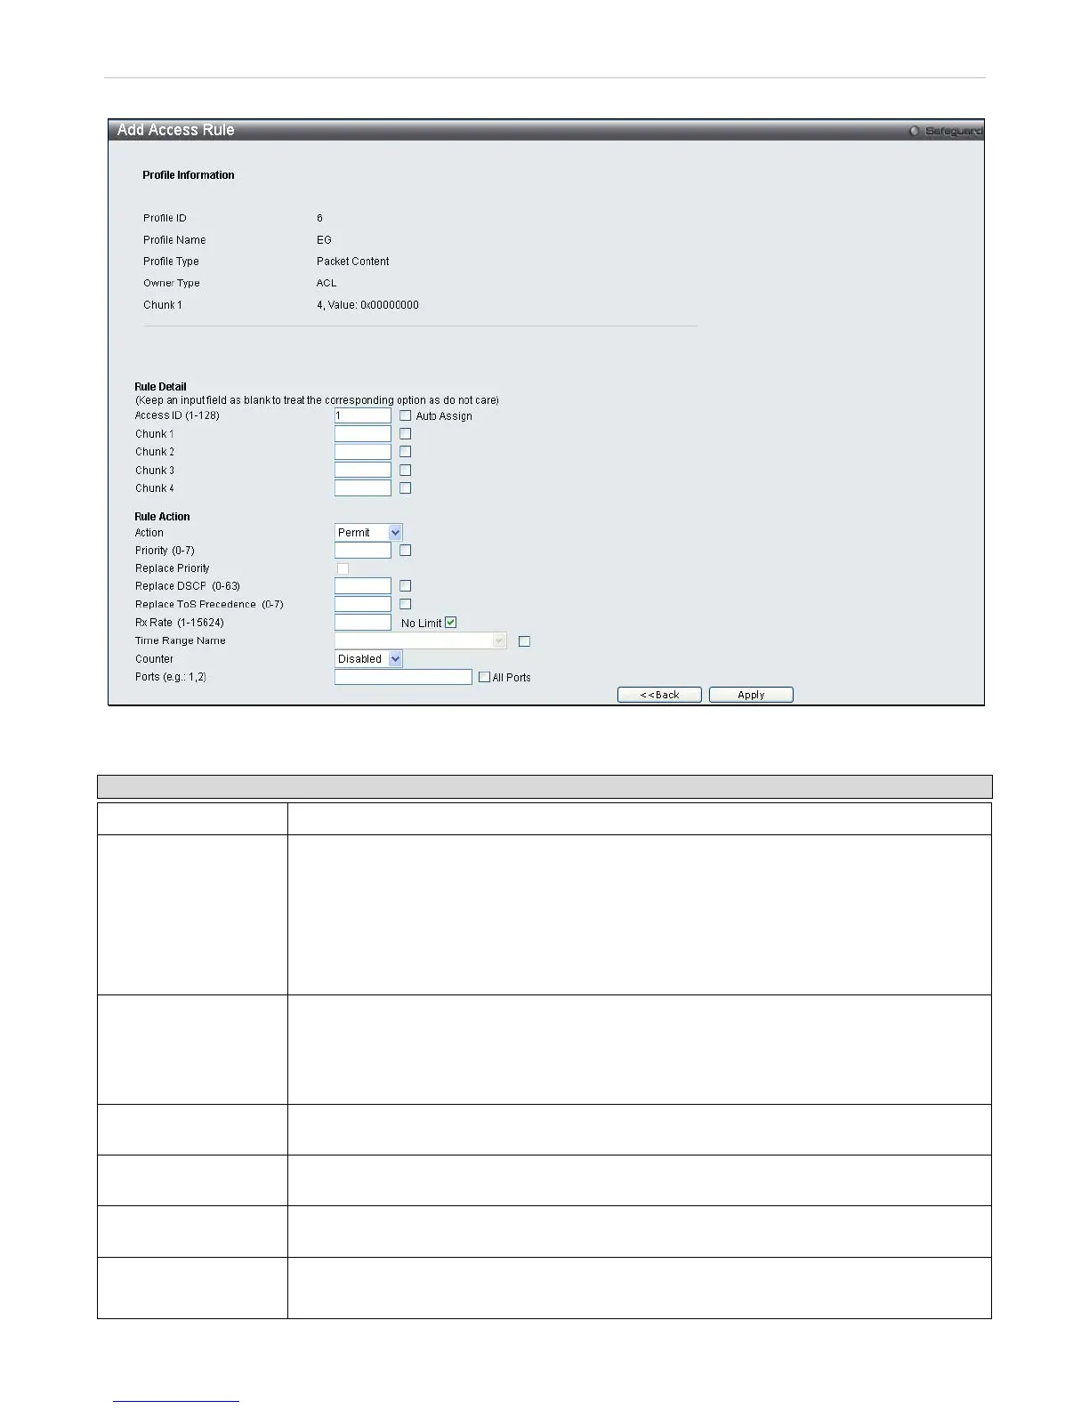The width and height of the screenshot is (1089, 1409).
Task: Focus the Replace DSCP (0-63) input field
Action: pos(363,586)
